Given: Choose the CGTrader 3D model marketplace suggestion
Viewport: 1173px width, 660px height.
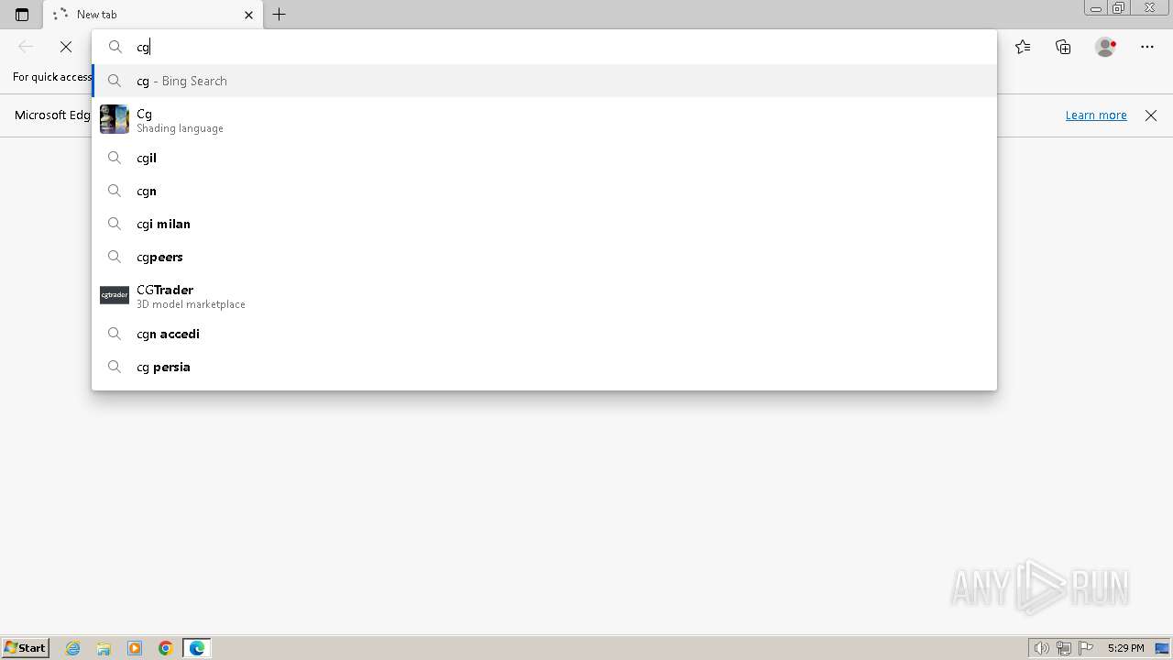Looking at the screenshot, I should pos(544,295).
